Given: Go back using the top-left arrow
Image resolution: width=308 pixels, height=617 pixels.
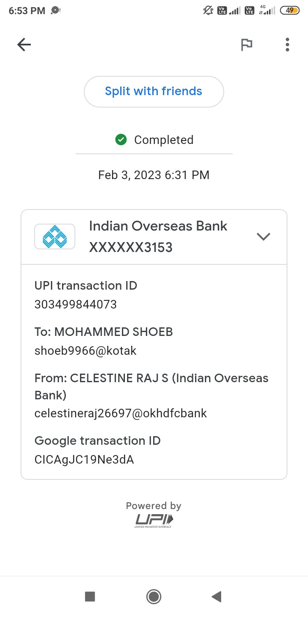Looking at the screenshot, I should tap(24, 45).
